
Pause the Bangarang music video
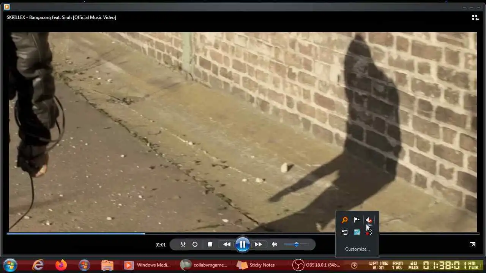point(243,245)
